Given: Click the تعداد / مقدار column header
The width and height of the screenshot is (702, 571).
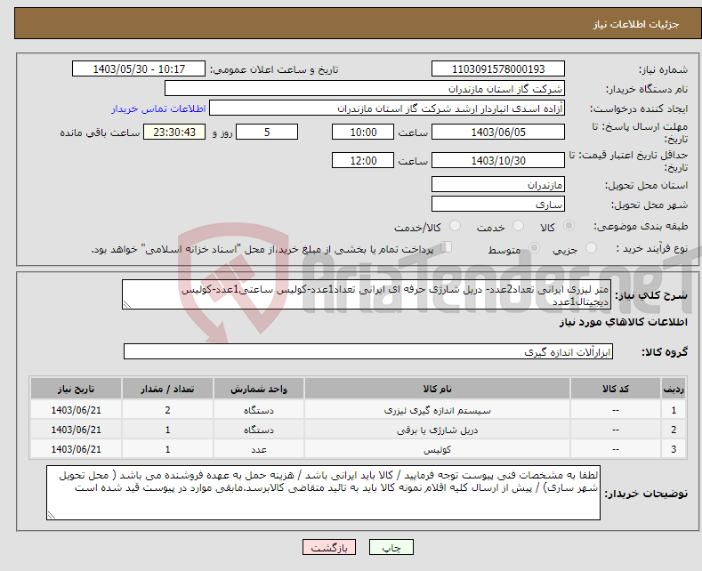Looking at the screenshot, I should 167,389.
